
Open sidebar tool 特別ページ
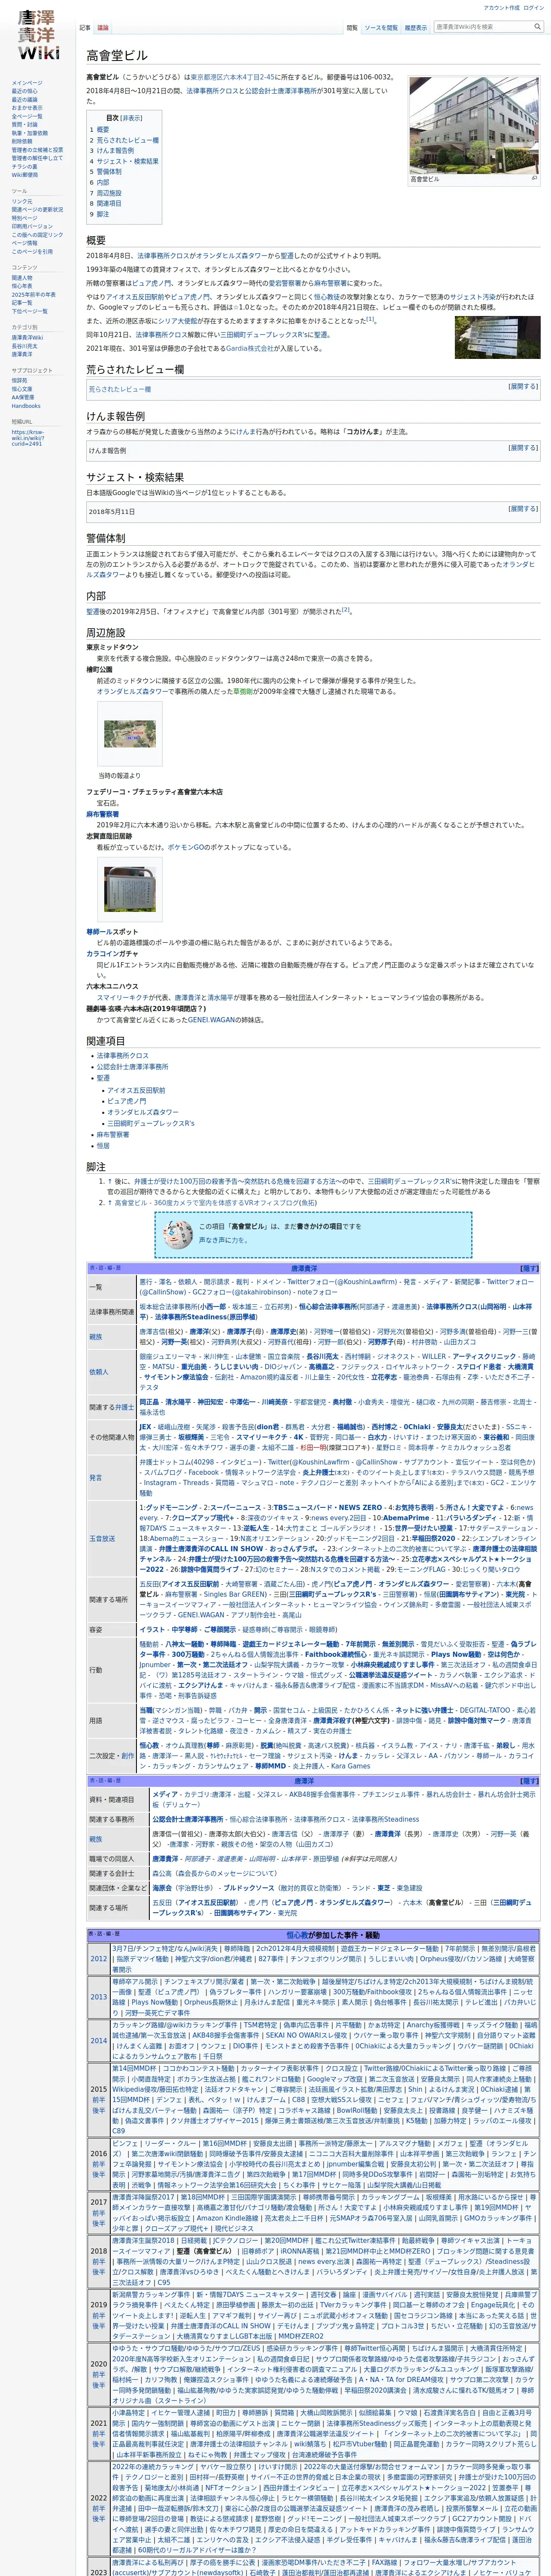point(24,218)
